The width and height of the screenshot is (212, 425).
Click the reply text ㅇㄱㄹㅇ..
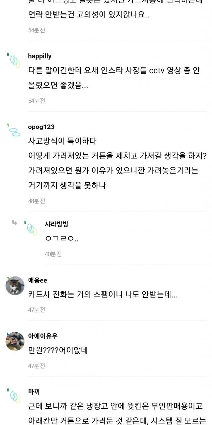click(x=62, y=239)
